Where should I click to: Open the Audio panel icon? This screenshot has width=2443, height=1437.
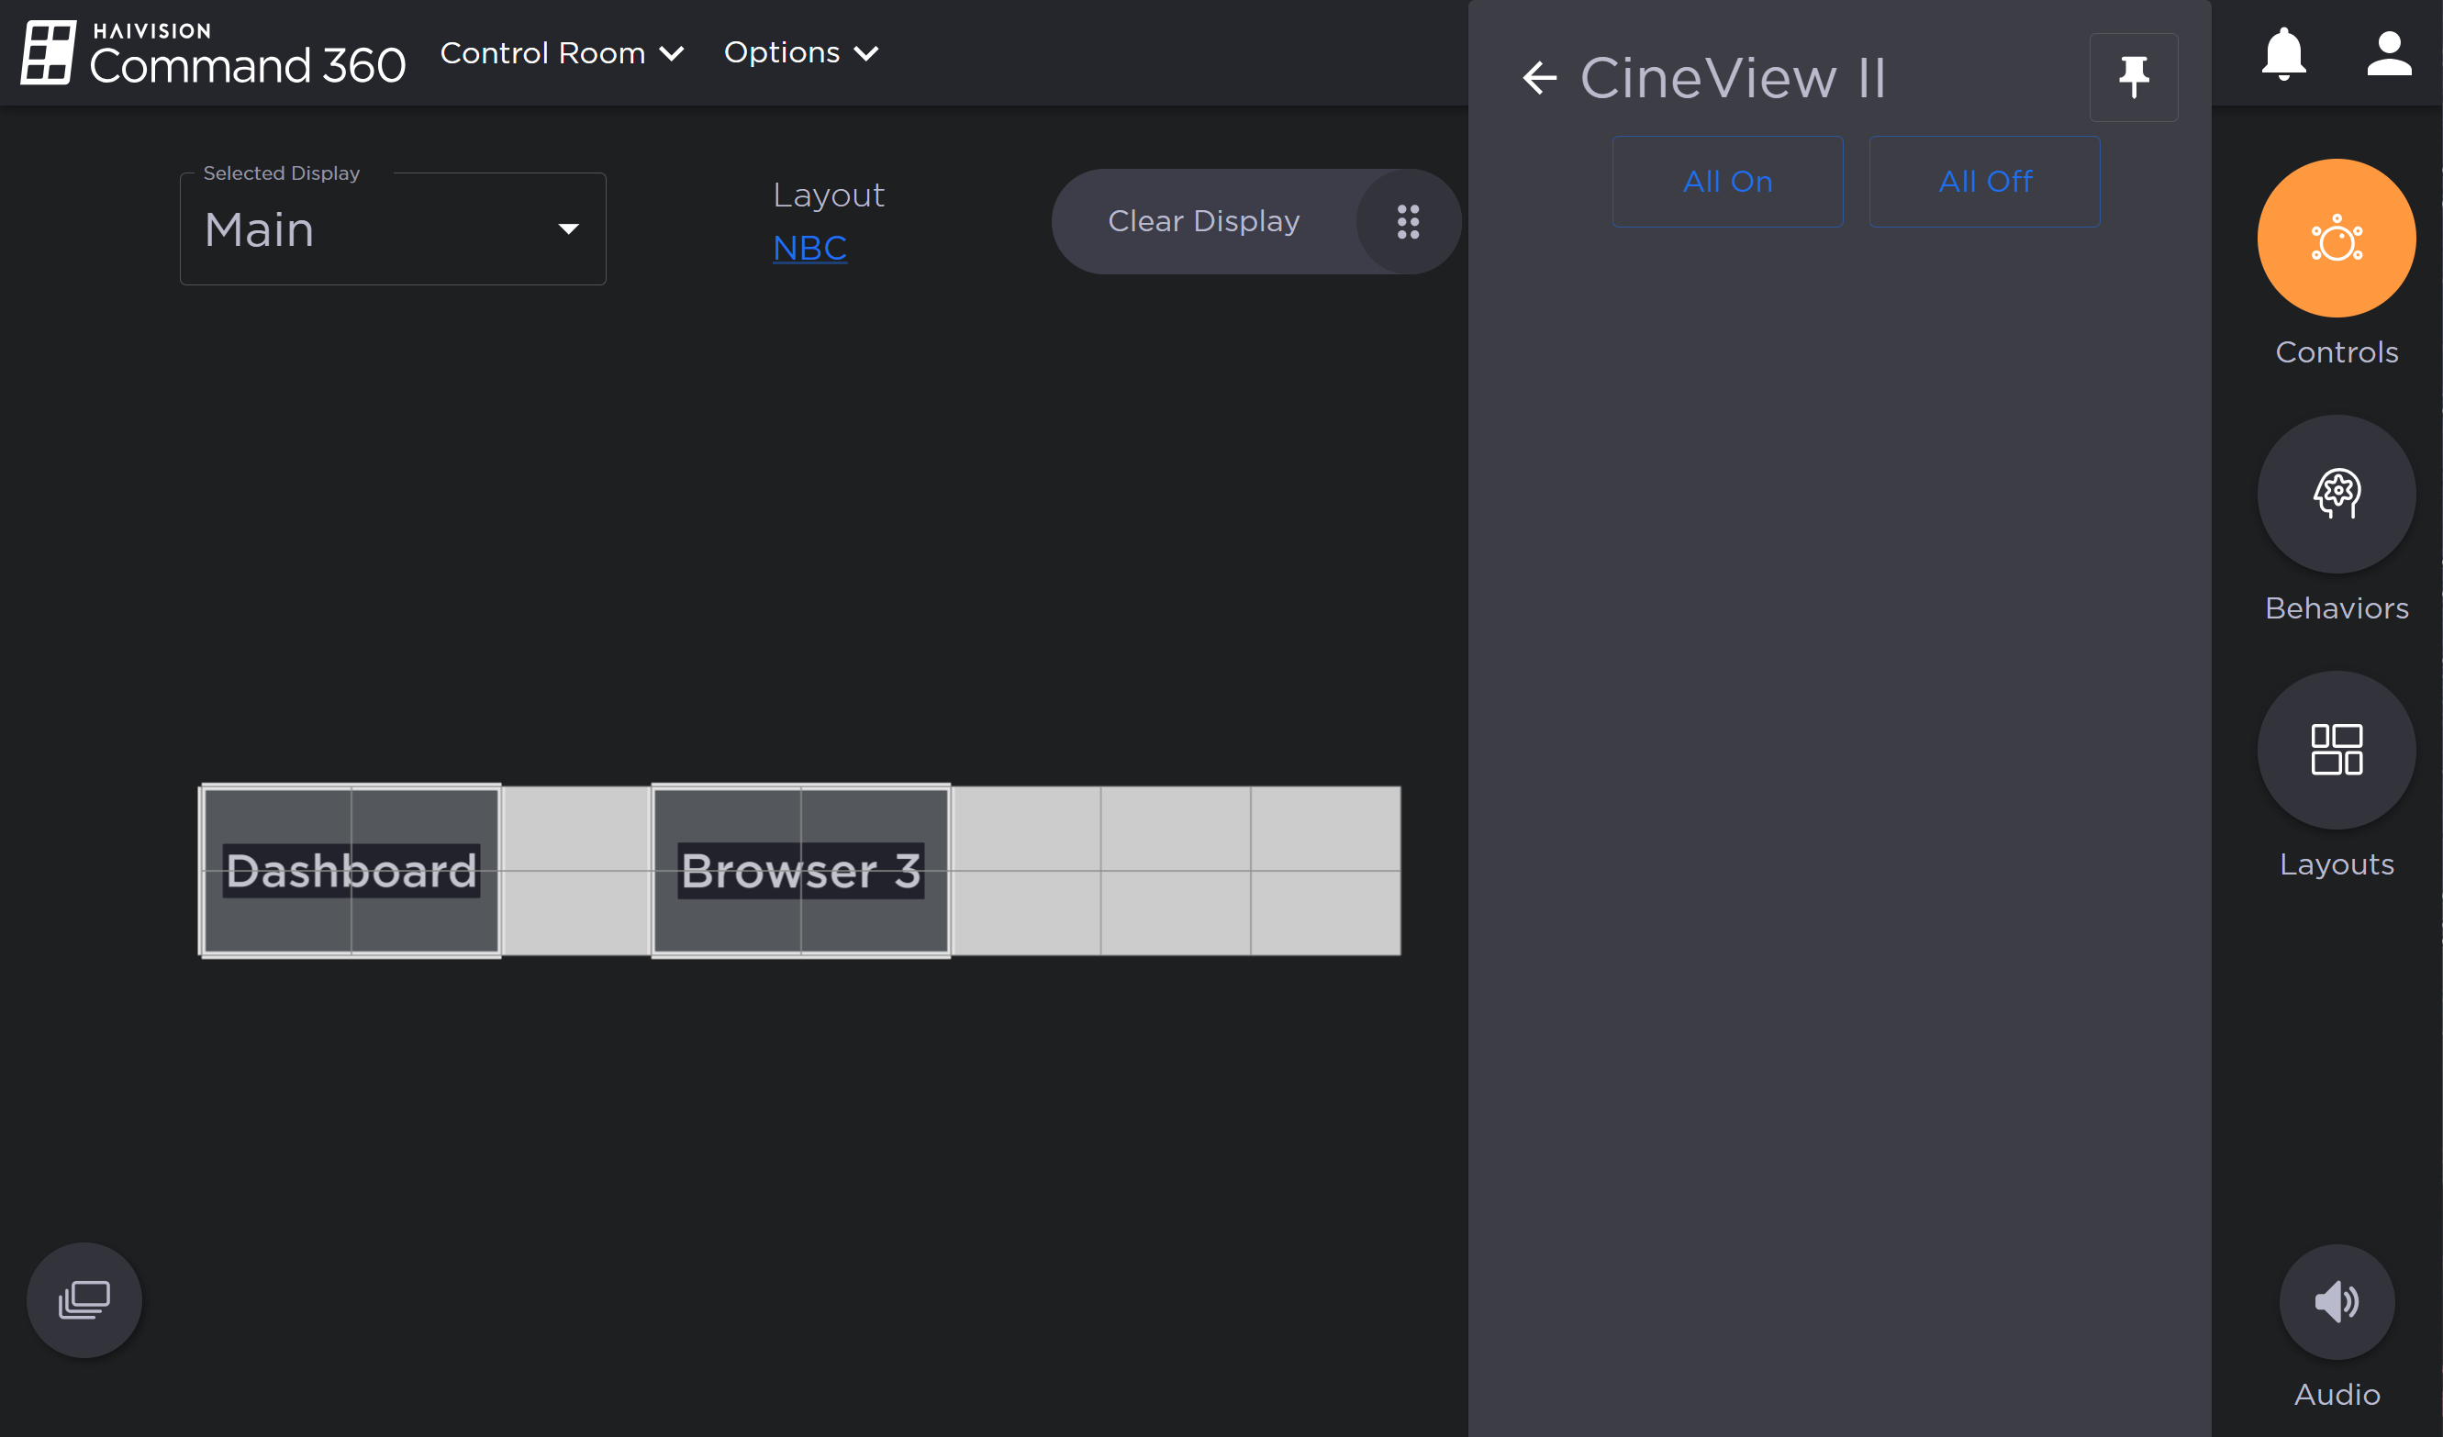click(x=2337, y=1302)
